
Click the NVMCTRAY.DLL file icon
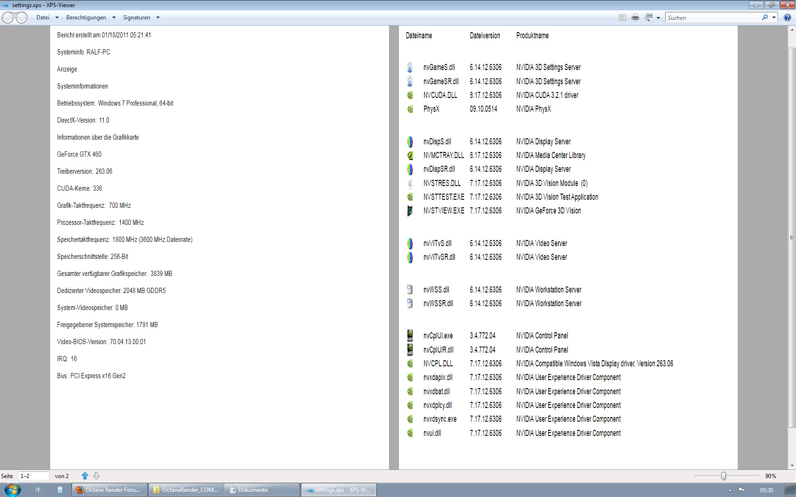pos(410,155)
